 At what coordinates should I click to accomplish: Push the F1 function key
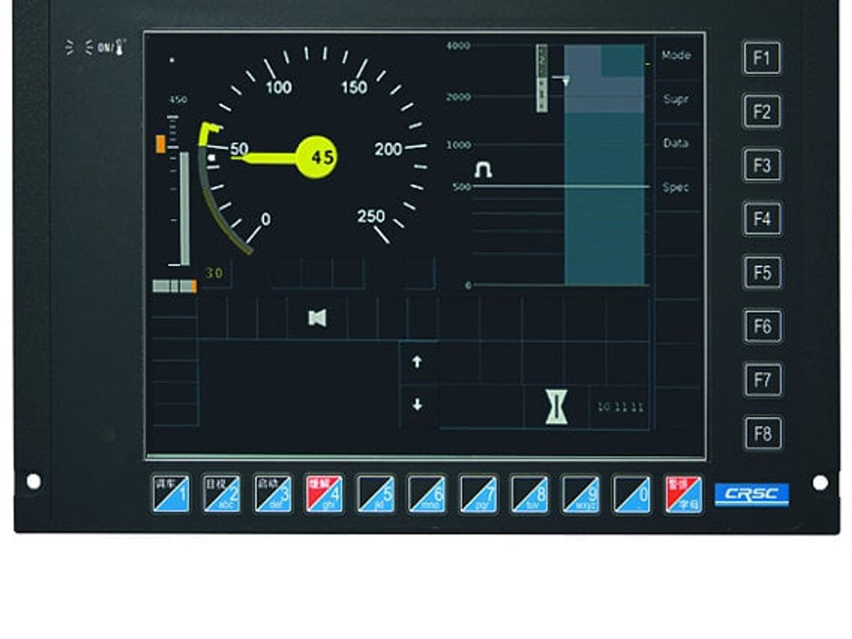762,58
